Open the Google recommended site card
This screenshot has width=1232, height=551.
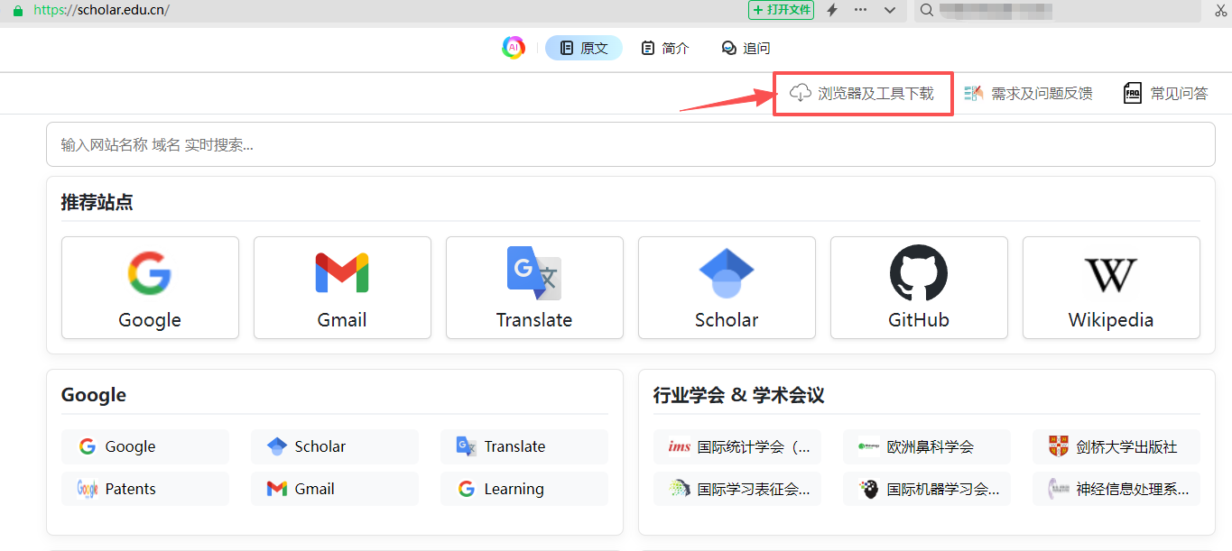click(150, 288)
